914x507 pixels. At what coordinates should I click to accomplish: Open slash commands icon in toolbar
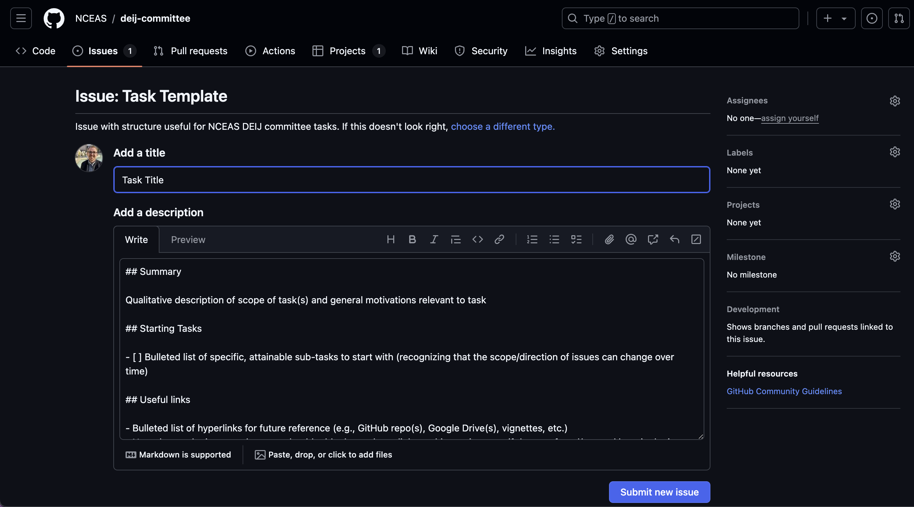click(696, 239)
